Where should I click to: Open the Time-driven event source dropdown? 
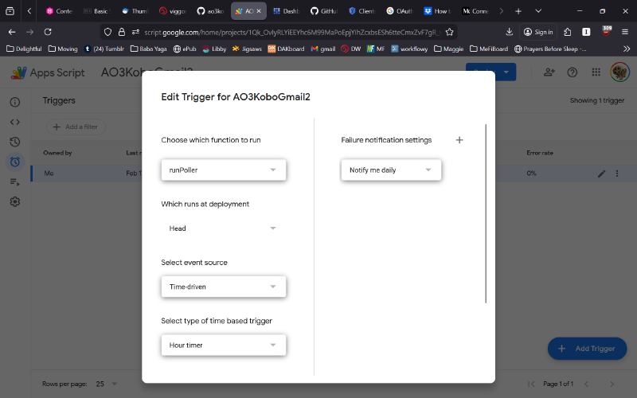point(223,287)
